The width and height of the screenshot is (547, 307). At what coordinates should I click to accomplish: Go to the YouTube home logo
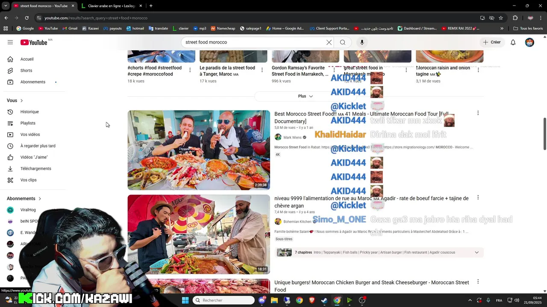click(x=34, y=42)
